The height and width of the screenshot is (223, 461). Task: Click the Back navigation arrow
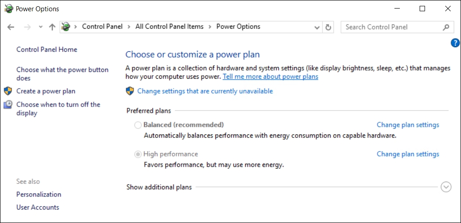click(11, 27)
